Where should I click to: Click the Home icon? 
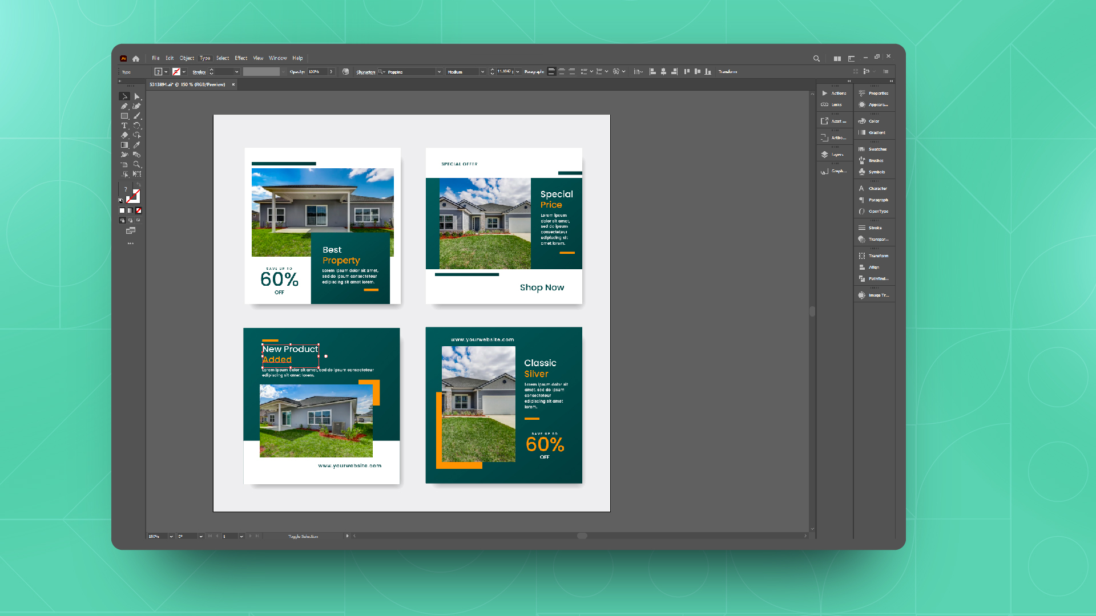click(x=136, y=58)
